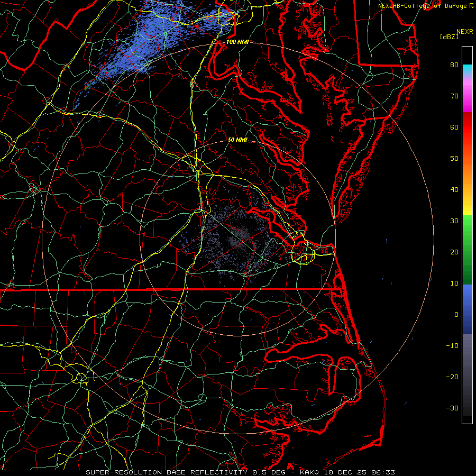Click the -10 value on the dBZ scale
Screen dimensions: 476x476
click(x=452, y=346)
